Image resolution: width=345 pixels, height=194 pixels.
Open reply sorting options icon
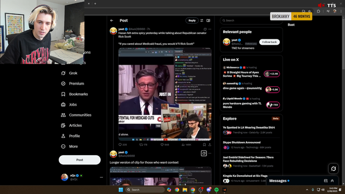pyautogui.click(x=202, y=20)
